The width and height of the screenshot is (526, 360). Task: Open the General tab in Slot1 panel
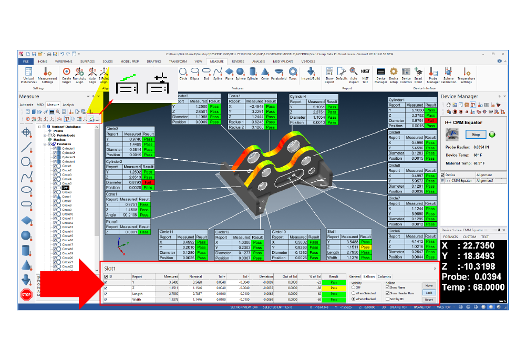pyautogui.click(x=355, y=276)
